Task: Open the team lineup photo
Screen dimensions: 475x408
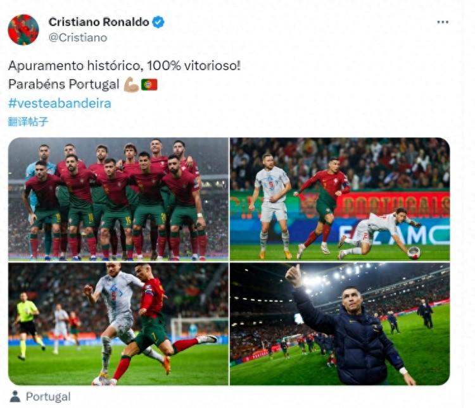Action: point(118,199)
